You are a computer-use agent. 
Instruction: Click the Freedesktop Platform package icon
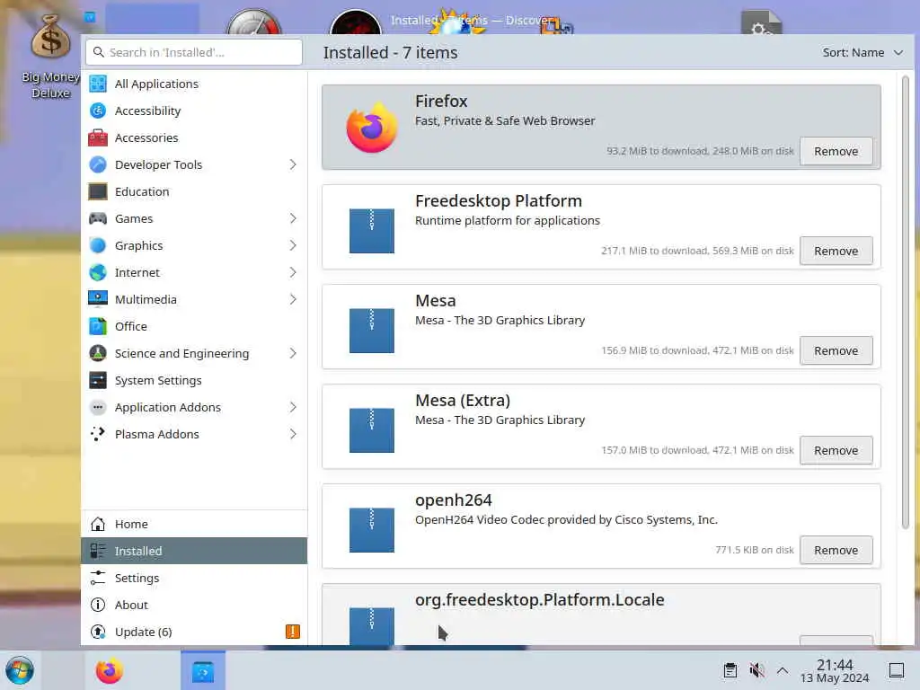point(371,231)
